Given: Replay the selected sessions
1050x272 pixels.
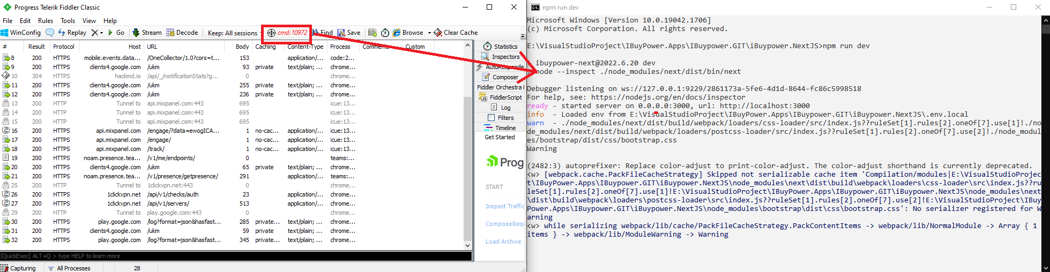Looking at the screenshot, I should tap(72, 33).
